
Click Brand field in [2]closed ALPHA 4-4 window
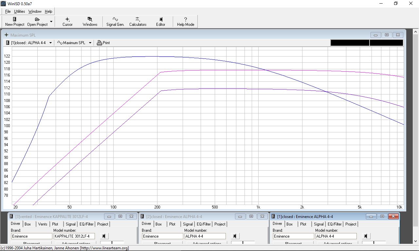coord(162,236)
